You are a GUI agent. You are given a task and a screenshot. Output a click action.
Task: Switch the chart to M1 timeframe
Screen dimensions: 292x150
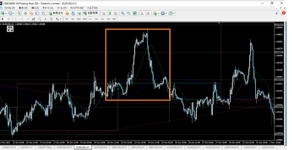67,19
